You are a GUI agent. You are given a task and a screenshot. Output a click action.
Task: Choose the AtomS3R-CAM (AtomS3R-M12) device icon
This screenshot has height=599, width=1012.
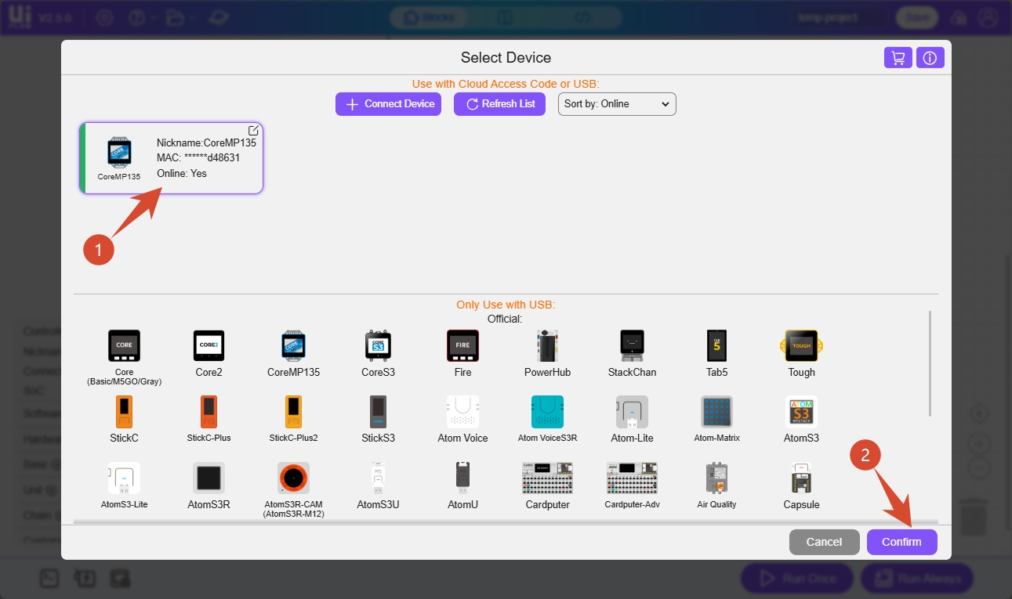tap(293, 478)
